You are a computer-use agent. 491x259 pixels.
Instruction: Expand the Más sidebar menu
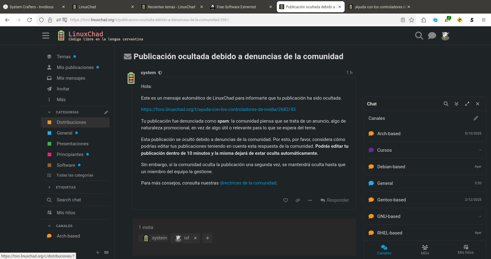pos(75,100)
